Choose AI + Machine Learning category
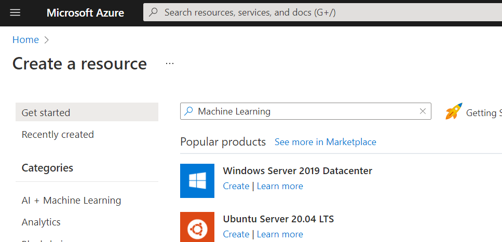The image size is (502, 242). click(72, 201)
